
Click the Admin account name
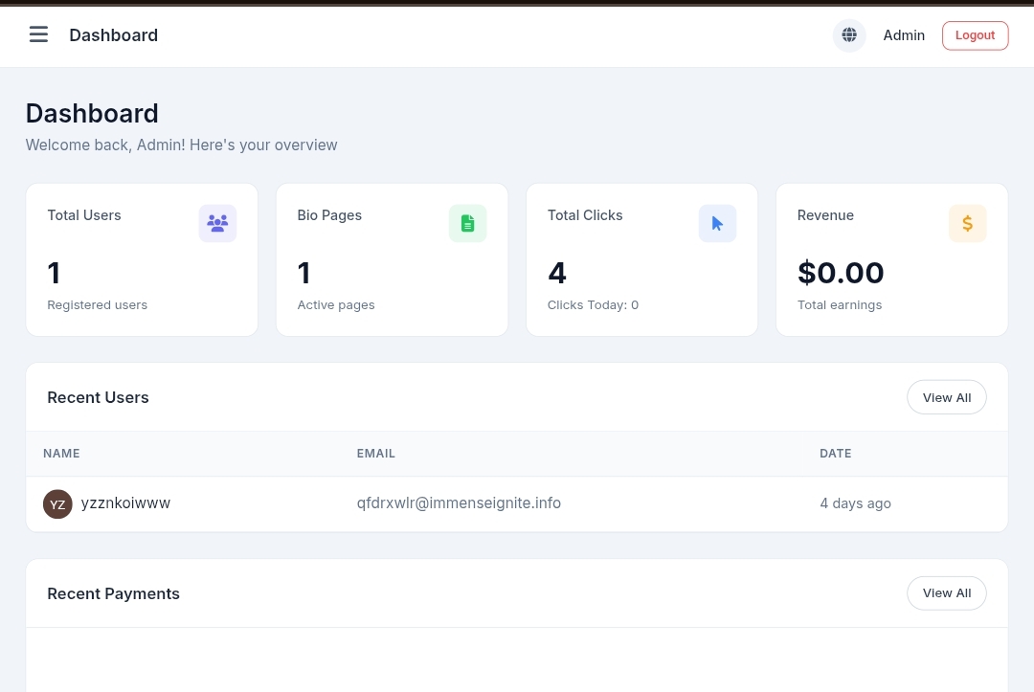904,35
